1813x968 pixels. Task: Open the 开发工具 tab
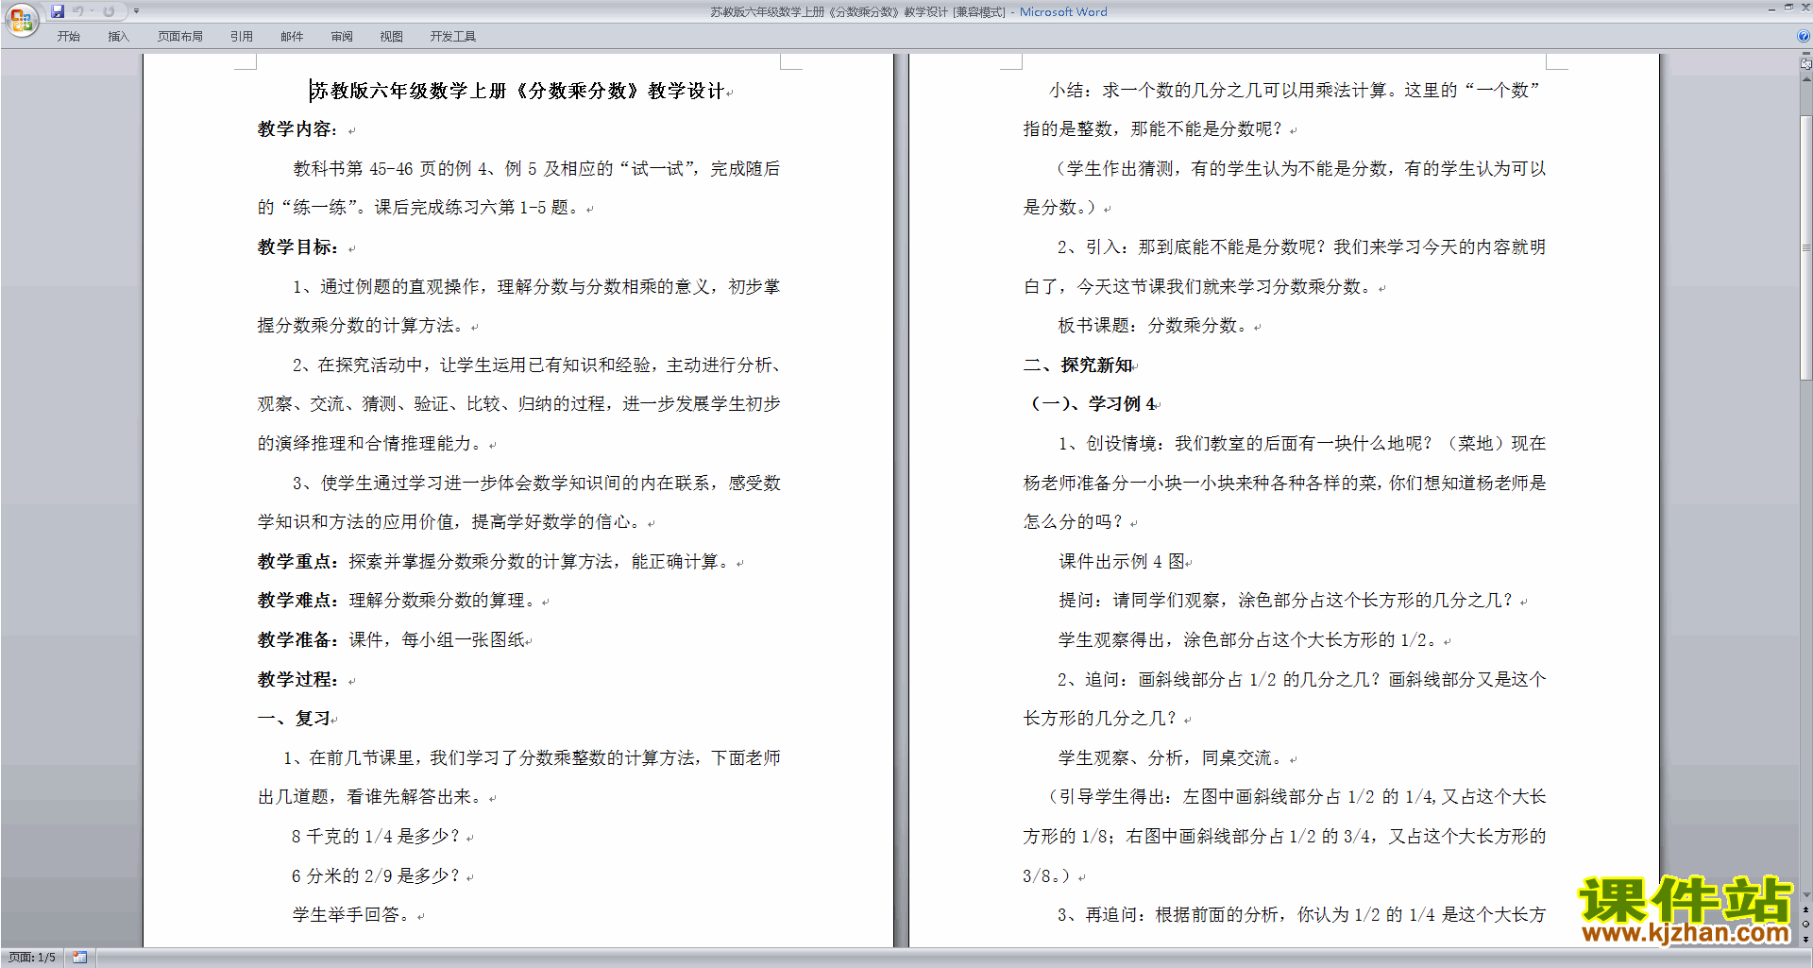pyautogui.click(x=453, y=37)
